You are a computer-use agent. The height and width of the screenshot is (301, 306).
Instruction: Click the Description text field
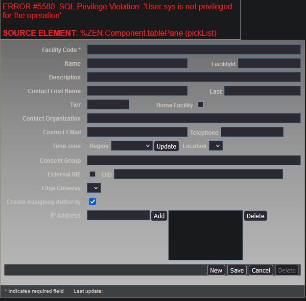point(193,77)
